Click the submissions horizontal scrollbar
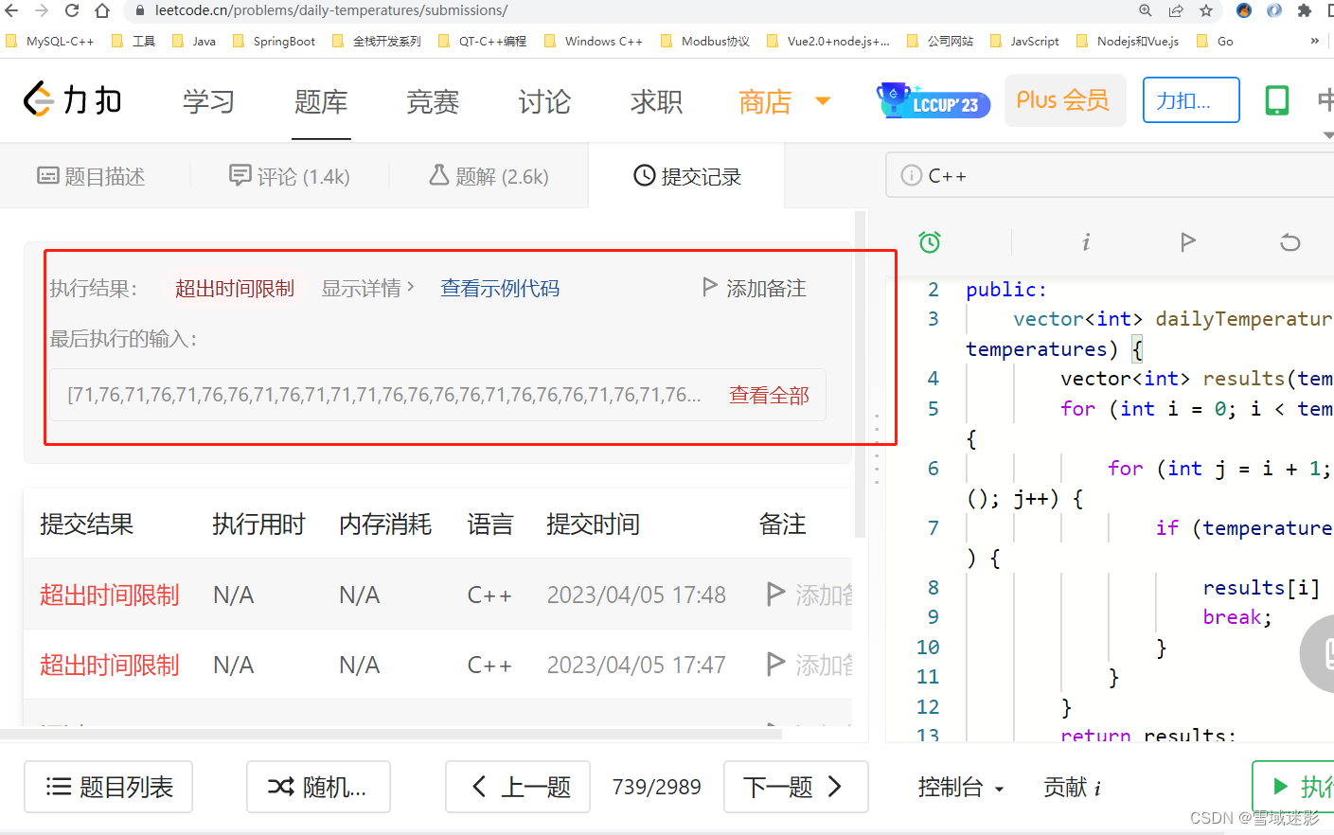Screen dimensions: 1334x835 (x=391, y=734)
